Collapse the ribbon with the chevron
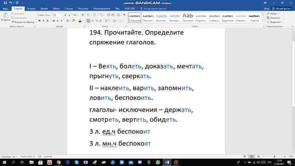Viewport: 295px width, 166px height. tap(292, 27)
